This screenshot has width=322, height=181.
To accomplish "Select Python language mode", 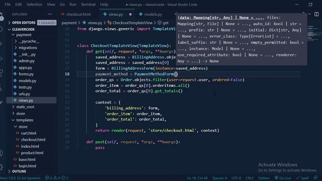I will [264, 178].
